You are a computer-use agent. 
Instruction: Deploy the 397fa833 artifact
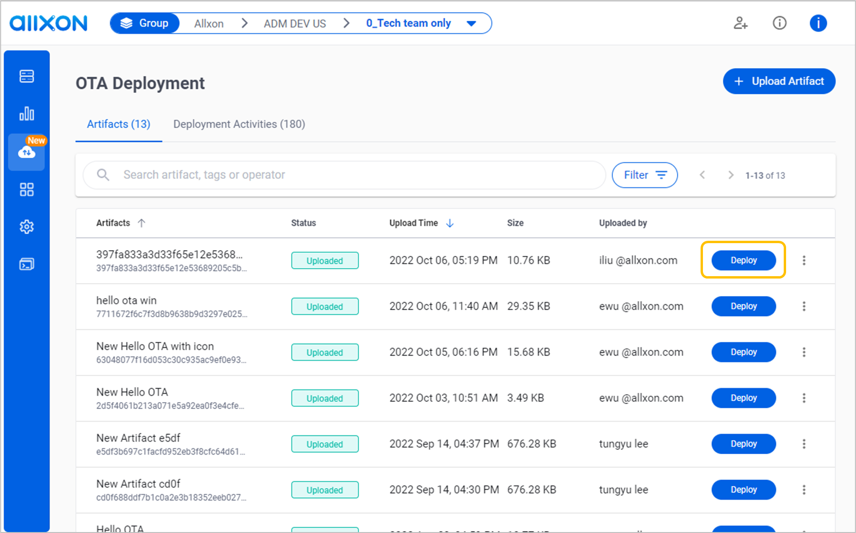pyautogui.click(x=743, y=260)
